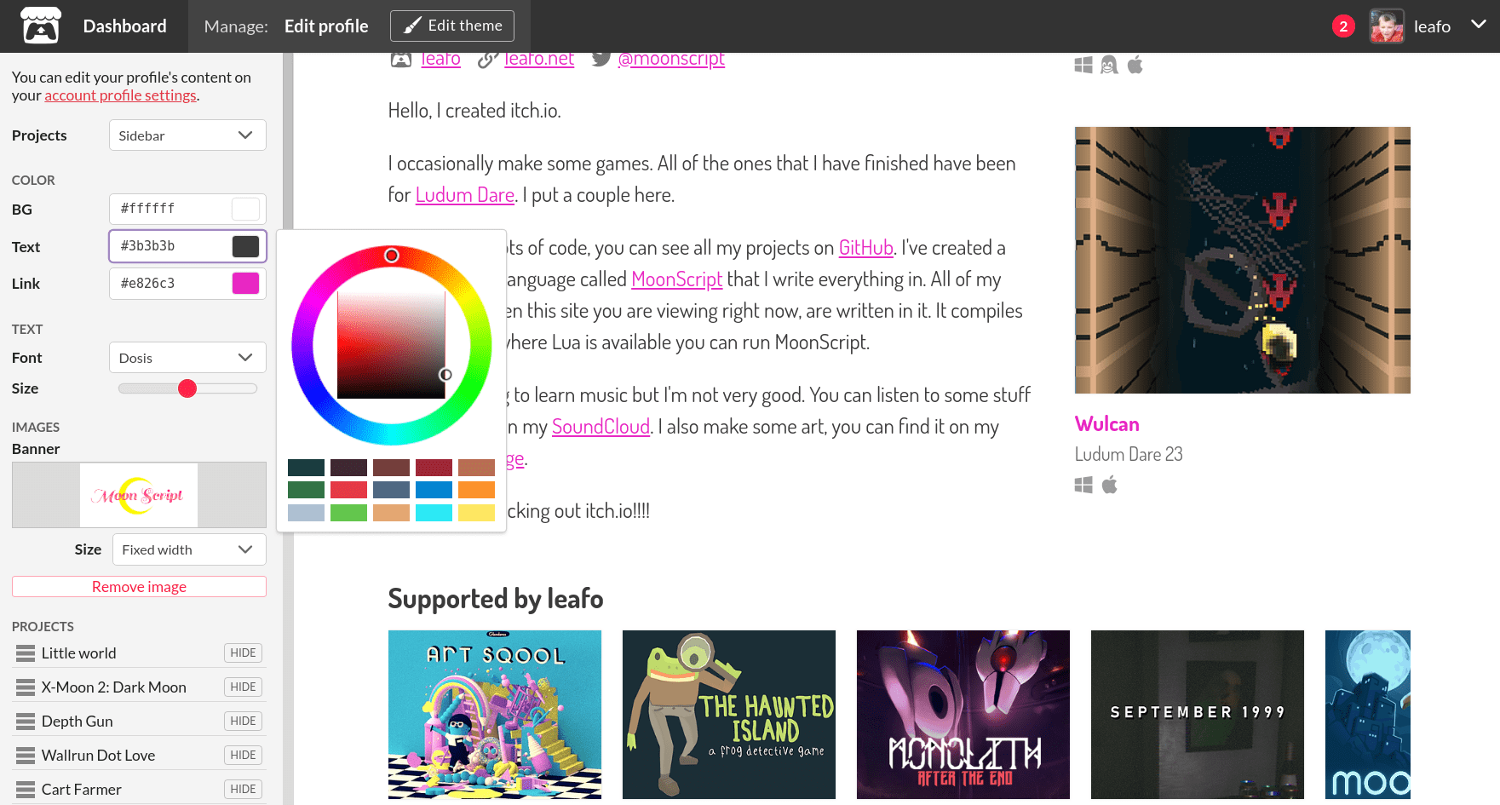The image size is (1500, 805).
Task: Open the Projects layout dropdown
Action: (187, 135)
